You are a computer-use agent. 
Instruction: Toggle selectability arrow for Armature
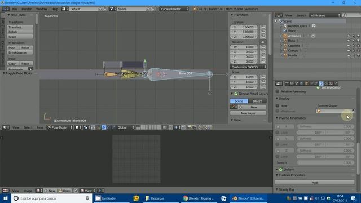pos(354,36)
